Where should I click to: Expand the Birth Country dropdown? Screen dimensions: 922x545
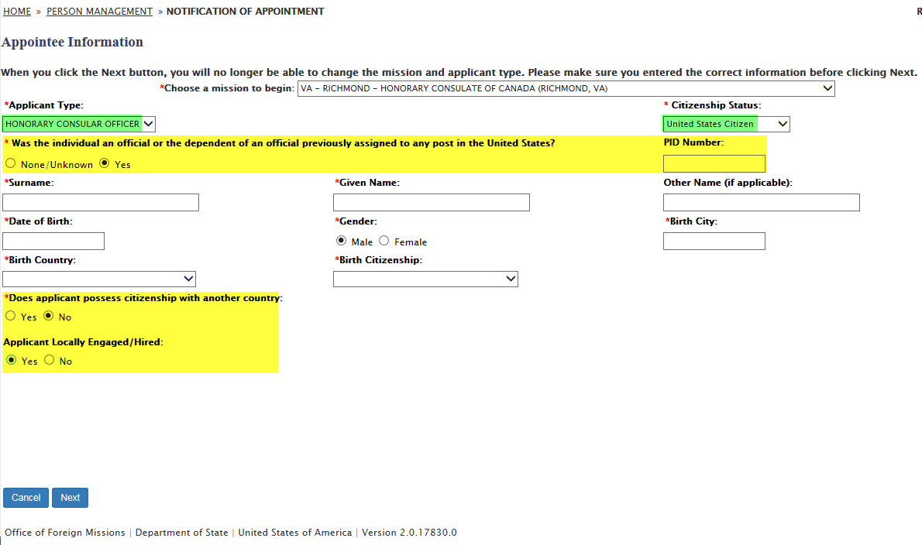[99, 279]
